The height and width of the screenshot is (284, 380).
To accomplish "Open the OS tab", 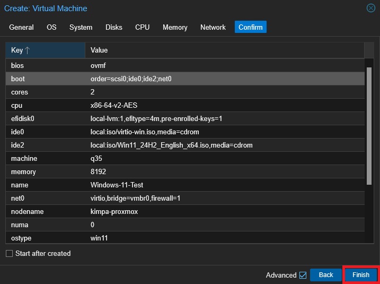I will pyautogui.click(x=51, y=27).
